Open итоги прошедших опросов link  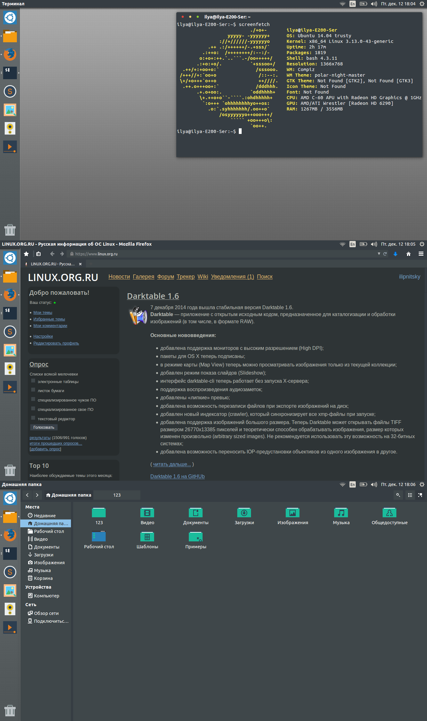(x=56, y=443)
